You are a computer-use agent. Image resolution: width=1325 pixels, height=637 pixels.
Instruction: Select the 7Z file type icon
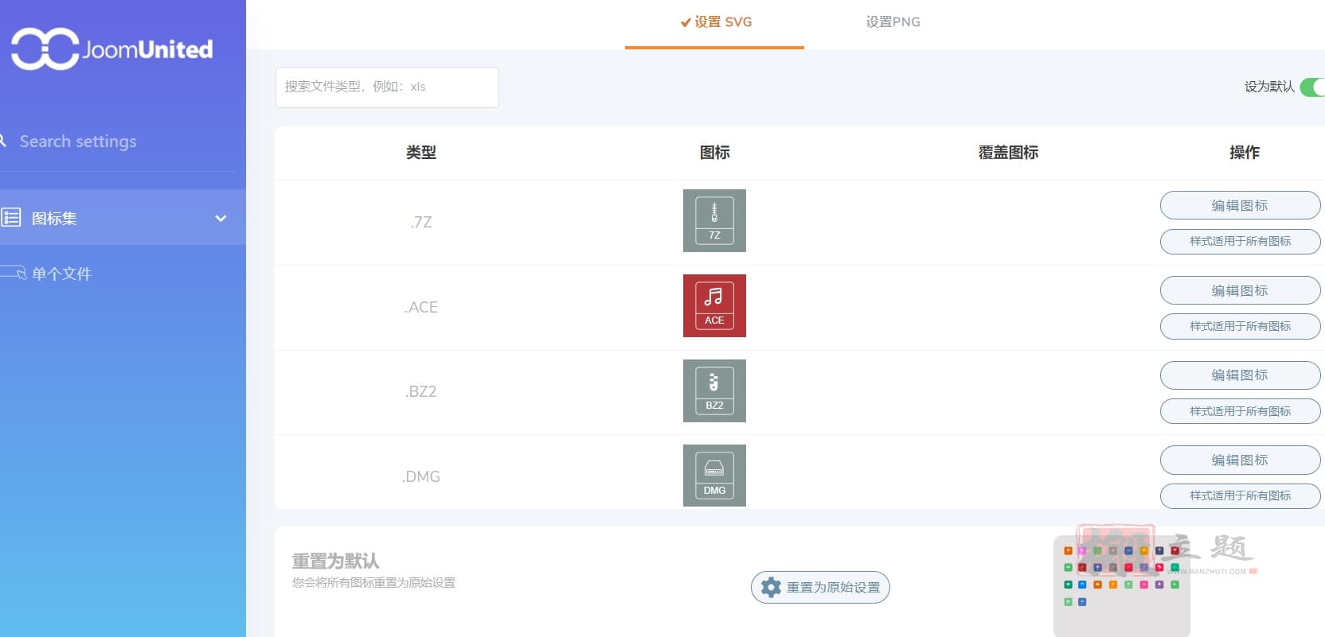click(x=714, y=220)
